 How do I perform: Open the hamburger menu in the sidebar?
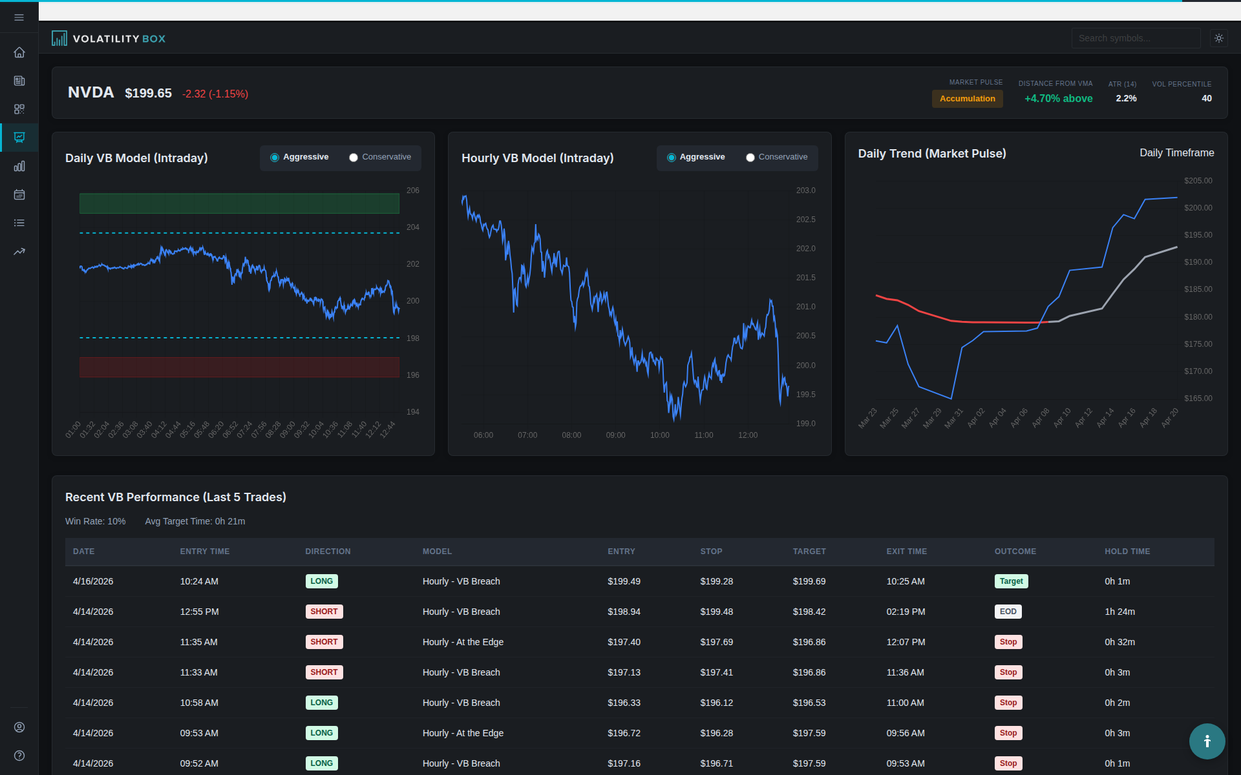coord(19,17)
